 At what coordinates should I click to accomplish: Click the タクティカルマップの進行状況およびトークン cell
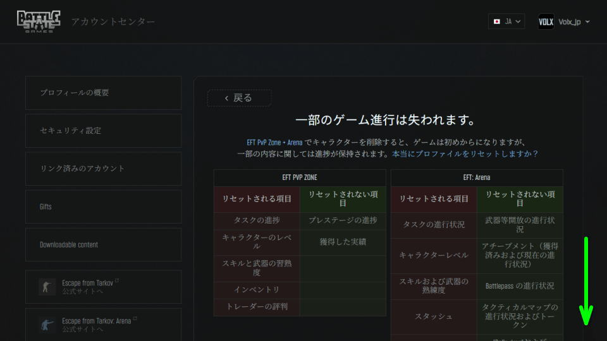(520, 316)
